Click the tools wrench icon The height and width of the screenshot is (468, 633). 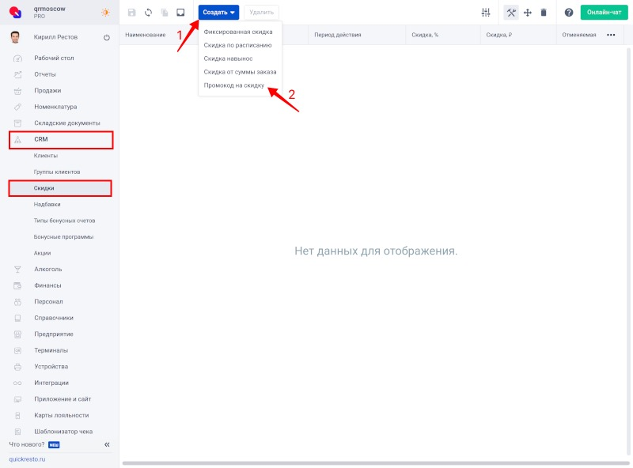(511, 13)
